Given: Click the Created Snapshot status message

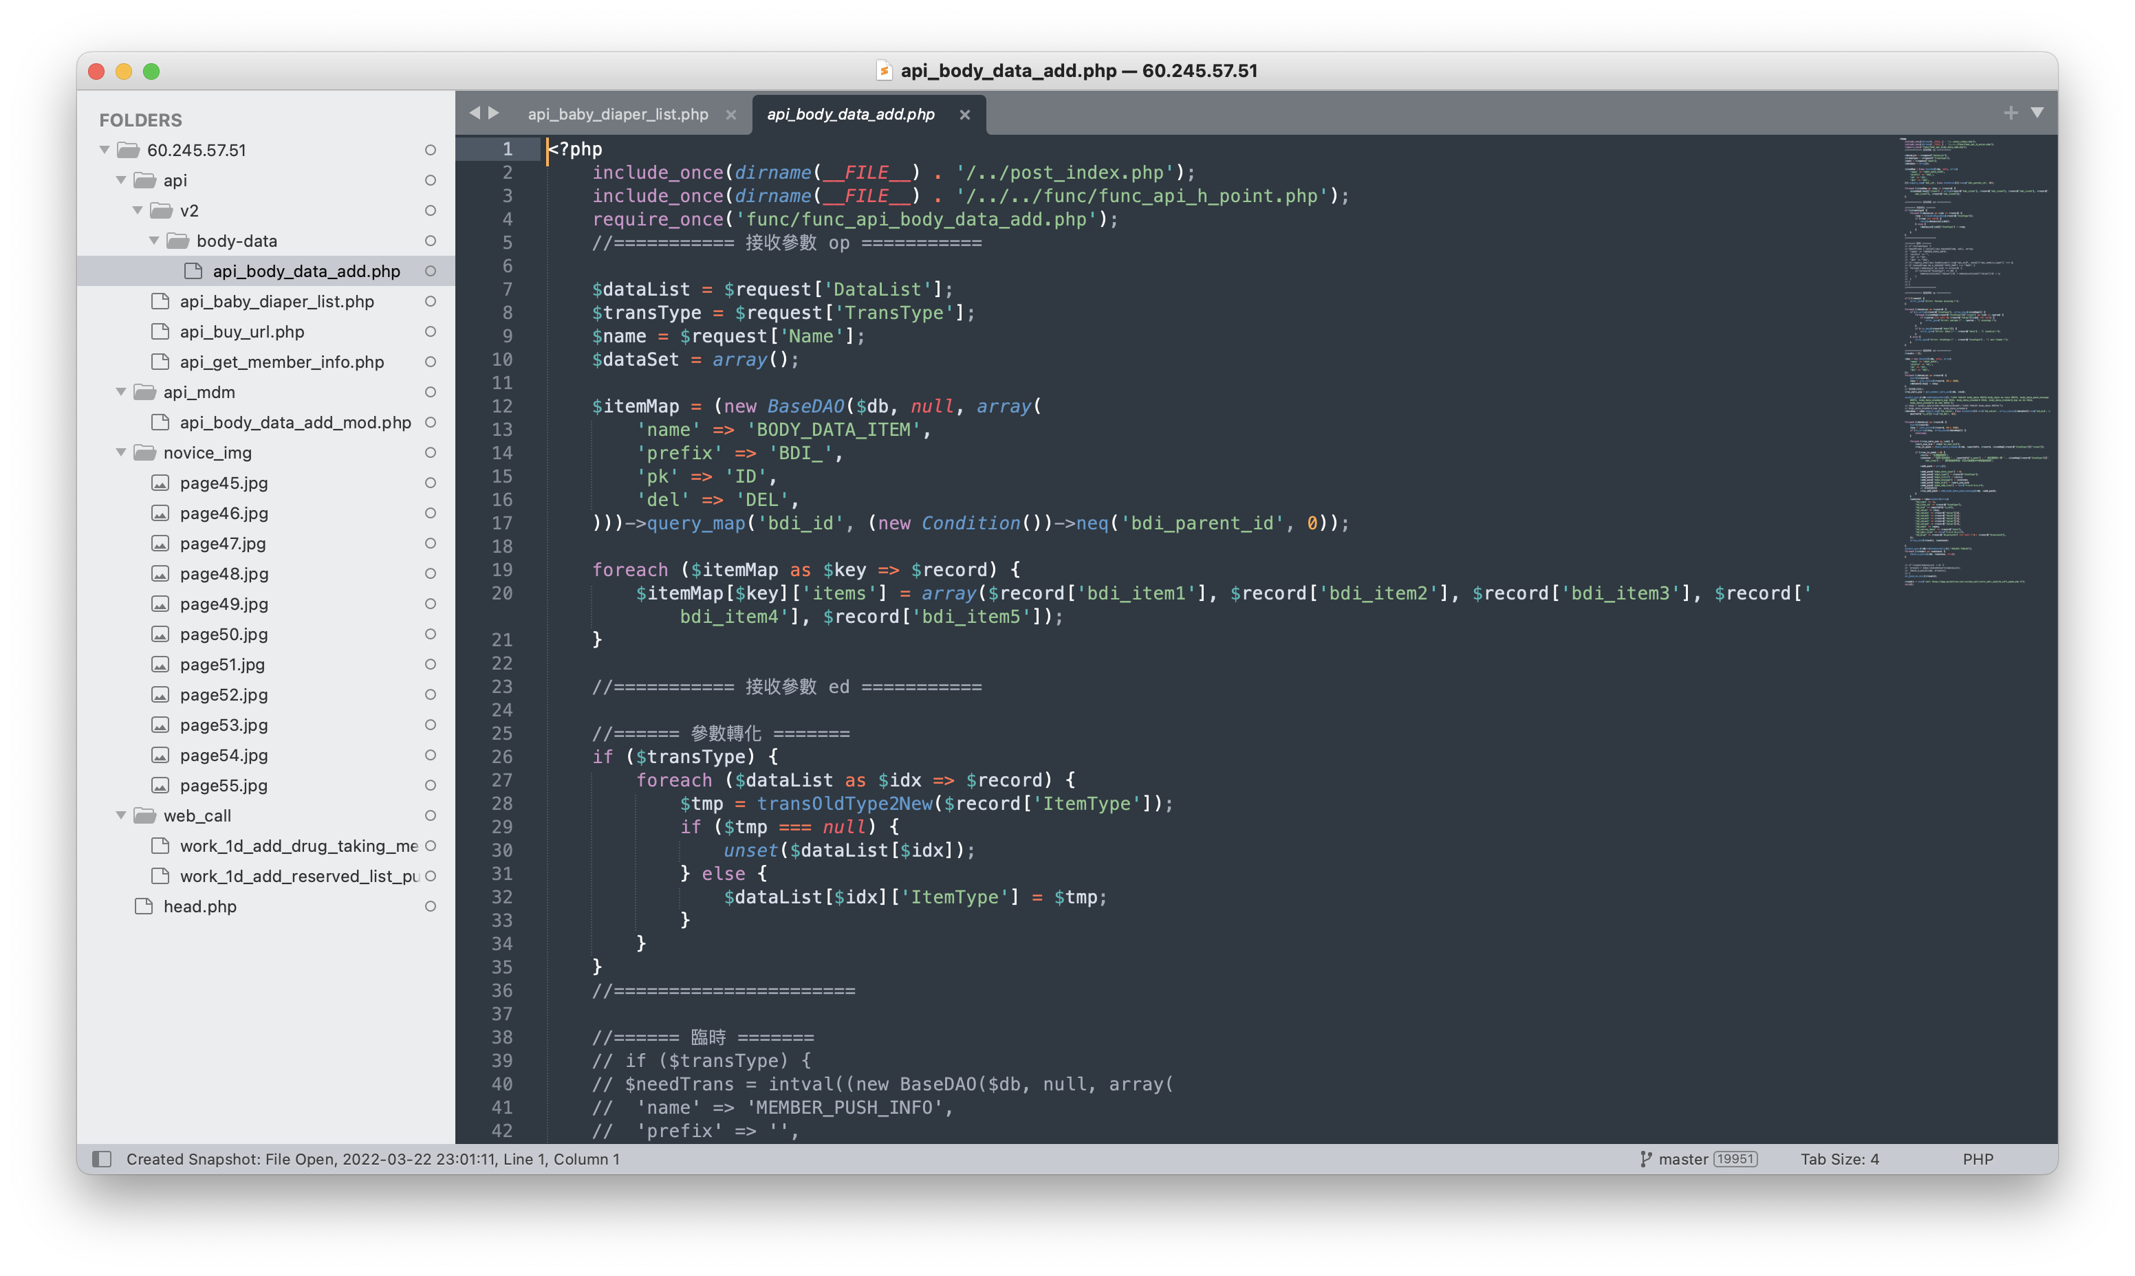Looking at the screenshot, I should (373, 1159).
